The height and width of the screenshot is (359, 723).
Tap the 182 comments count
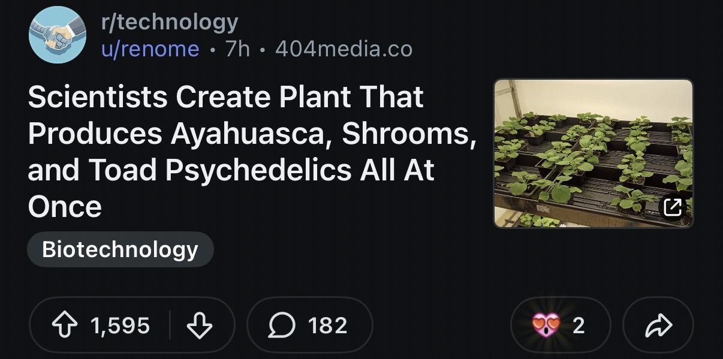(327, 325)
